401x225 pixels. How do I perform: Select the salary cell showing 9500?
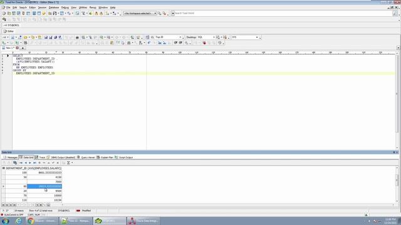point(44,191)
